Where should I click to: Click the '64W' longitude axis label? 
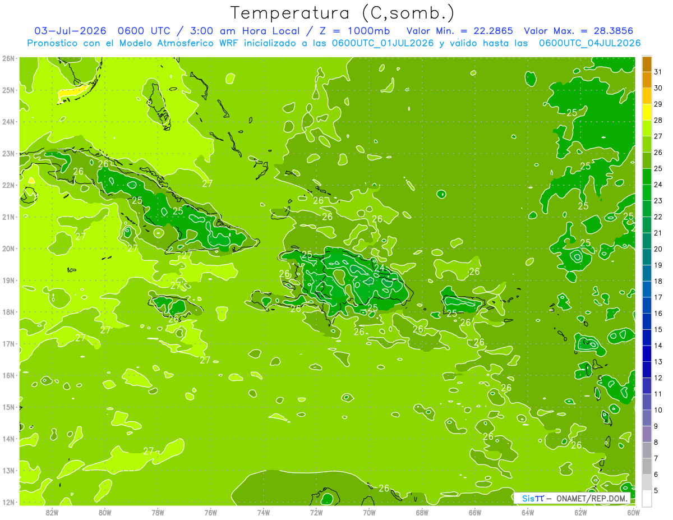(x=528, y=512)
